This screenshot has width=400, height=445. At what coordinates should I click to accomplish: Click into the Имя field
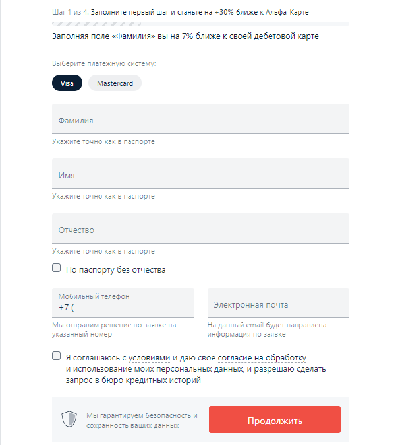click(200, 175)
